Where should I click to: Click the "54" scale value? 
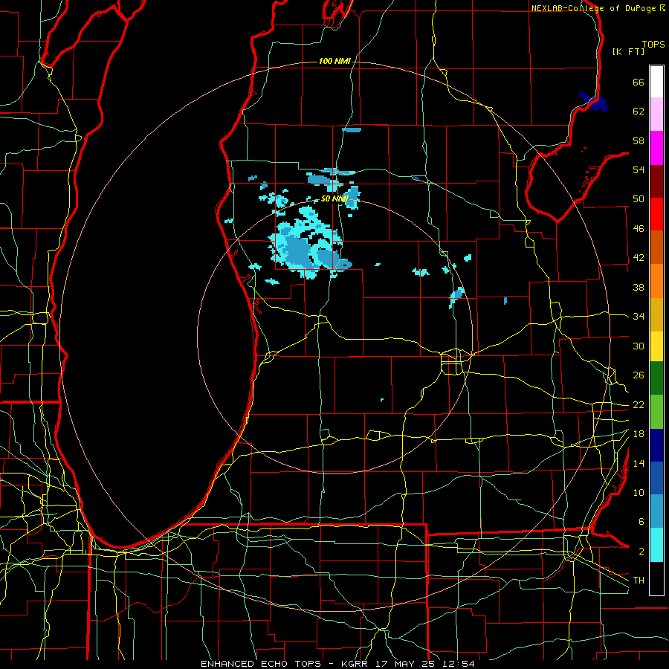point(639,169)
